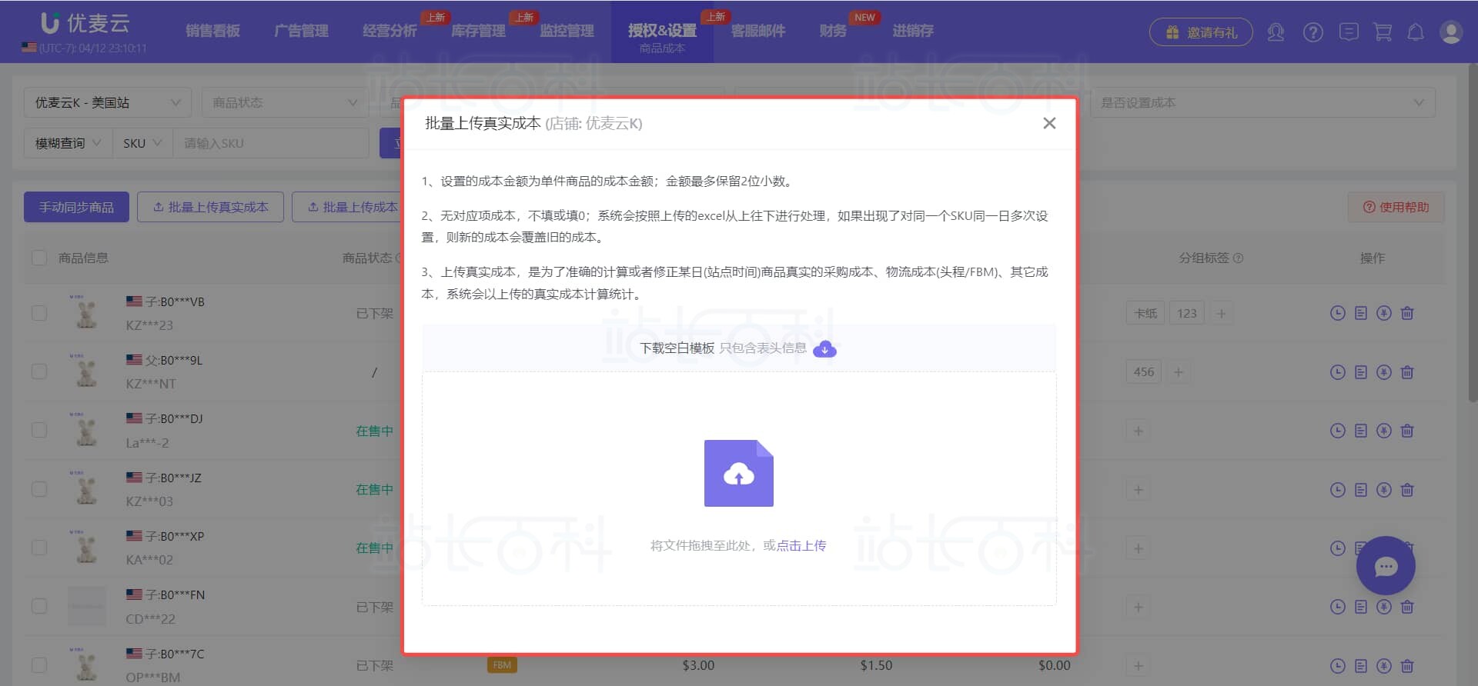Open the 是否设置成本 dropdown
Screen dimensions: 1478x686
pyautogui.click(x=1262, y=102)
